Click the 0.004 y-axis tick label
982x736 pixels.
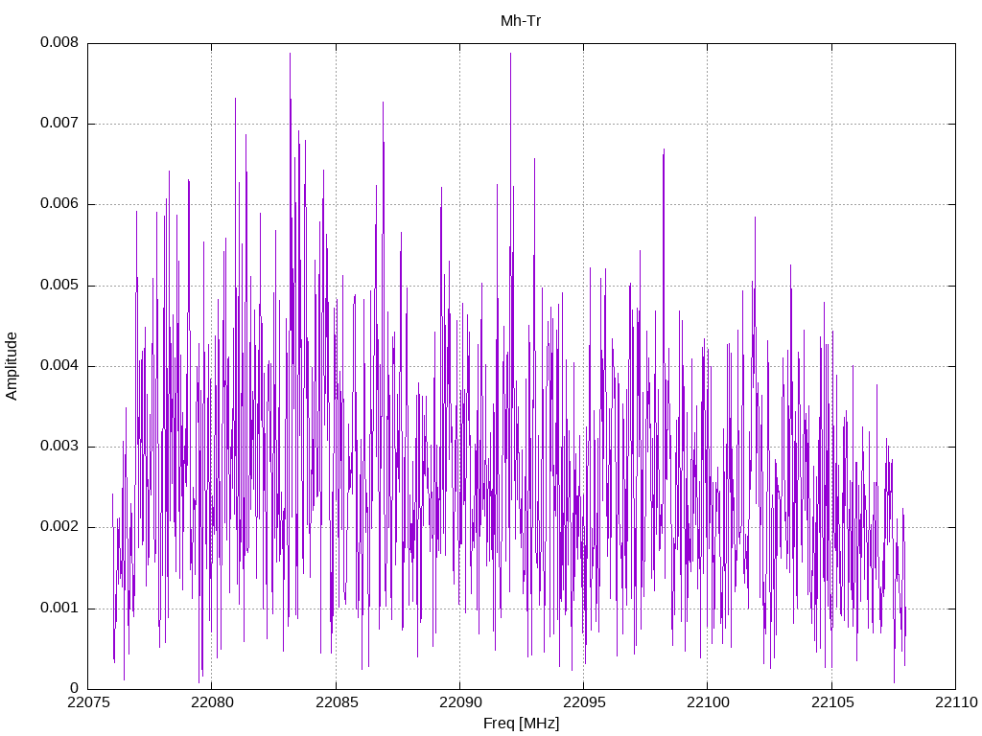click(59, 365)
